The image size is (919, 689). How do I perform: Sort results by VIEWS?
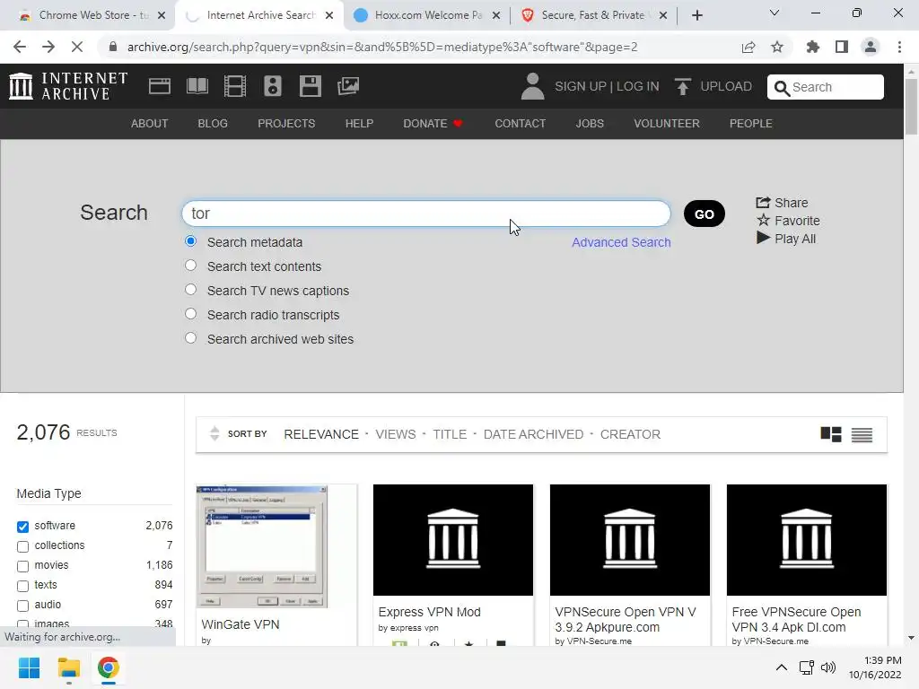[x=396, y=434]
